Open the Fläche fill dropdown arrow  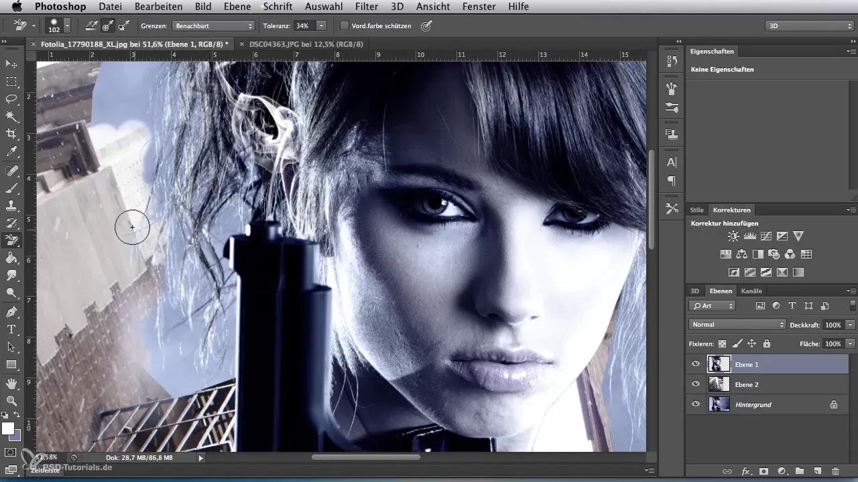point(851,343)
